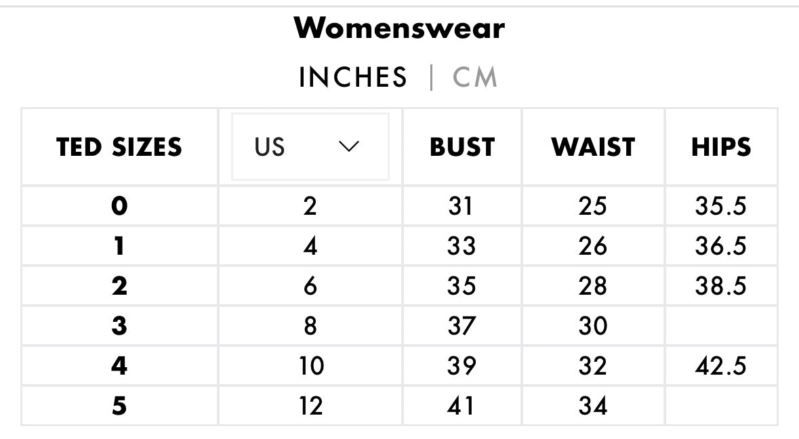Screen dimensions: 799x439
Task: Click the 35.5 hips measurement
Action: tap(720, 206)
